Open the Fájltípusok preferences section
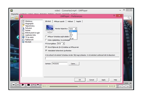This screenshot has height=97, width=142. (x=29, y=40)
